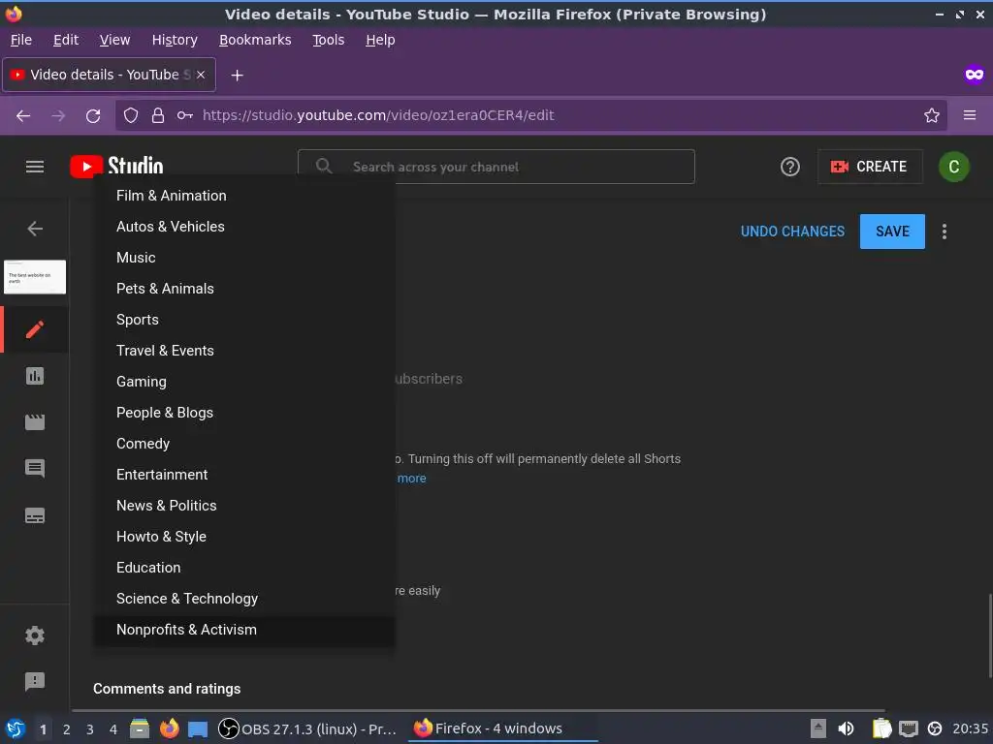The width and height of the screenshot is (993, 744).
Task: Open a new tab with the plus button
Action: click(237, 76)
